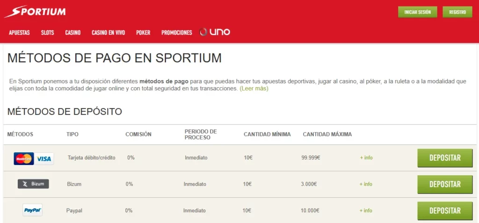The height and width of the screenshot is (223, 479).
Task: Click Depositar for Paypal
Action: (445, 211)
